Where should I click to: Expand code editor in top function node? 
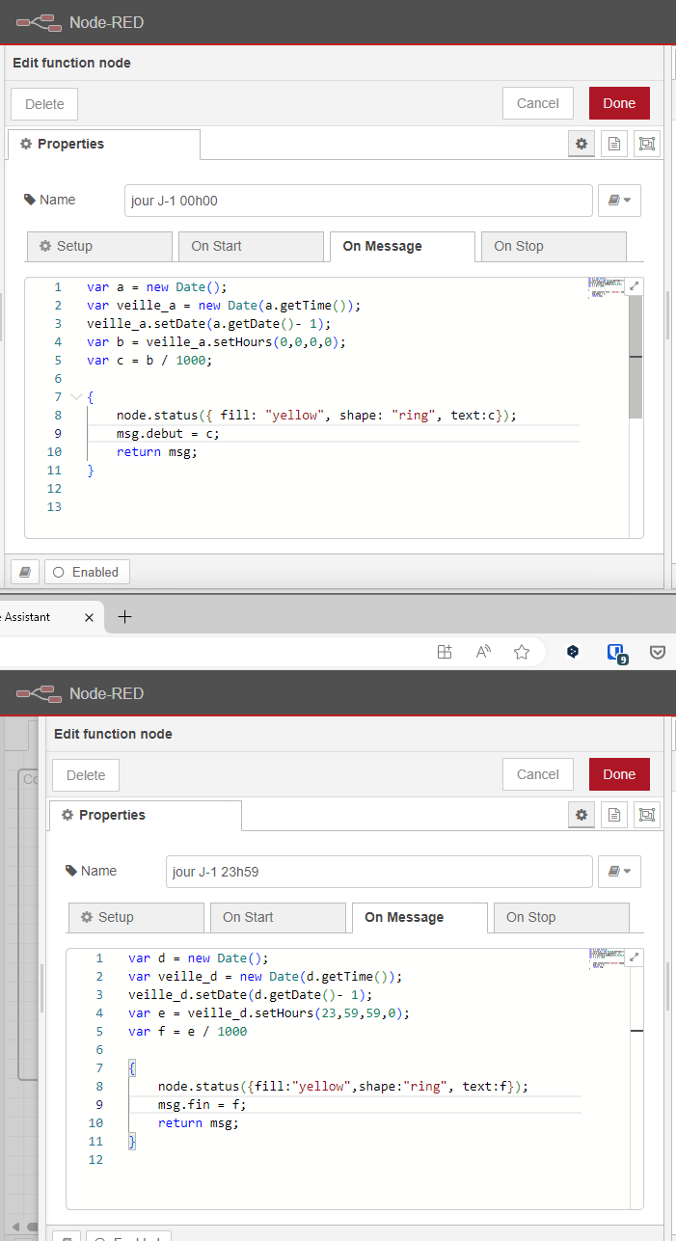pyautogui.click(x=634, y=286)
